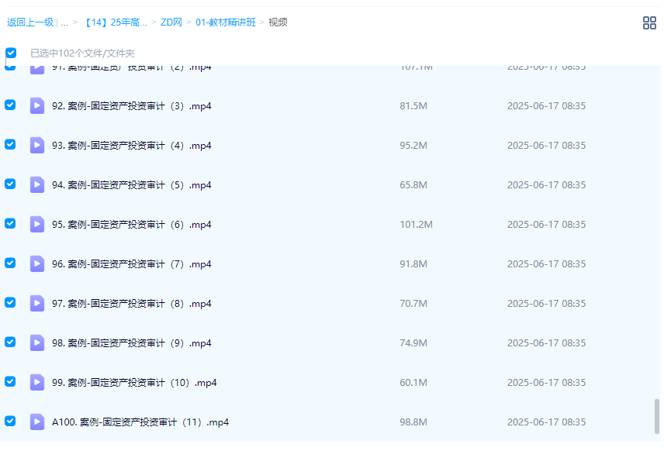Click video icon of file 98
This screenshot has width=664, height=451.
coord(36,343)
